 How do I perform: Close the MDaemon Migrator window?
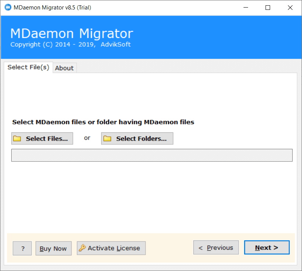pyautogui.click(x=290, y=8)
